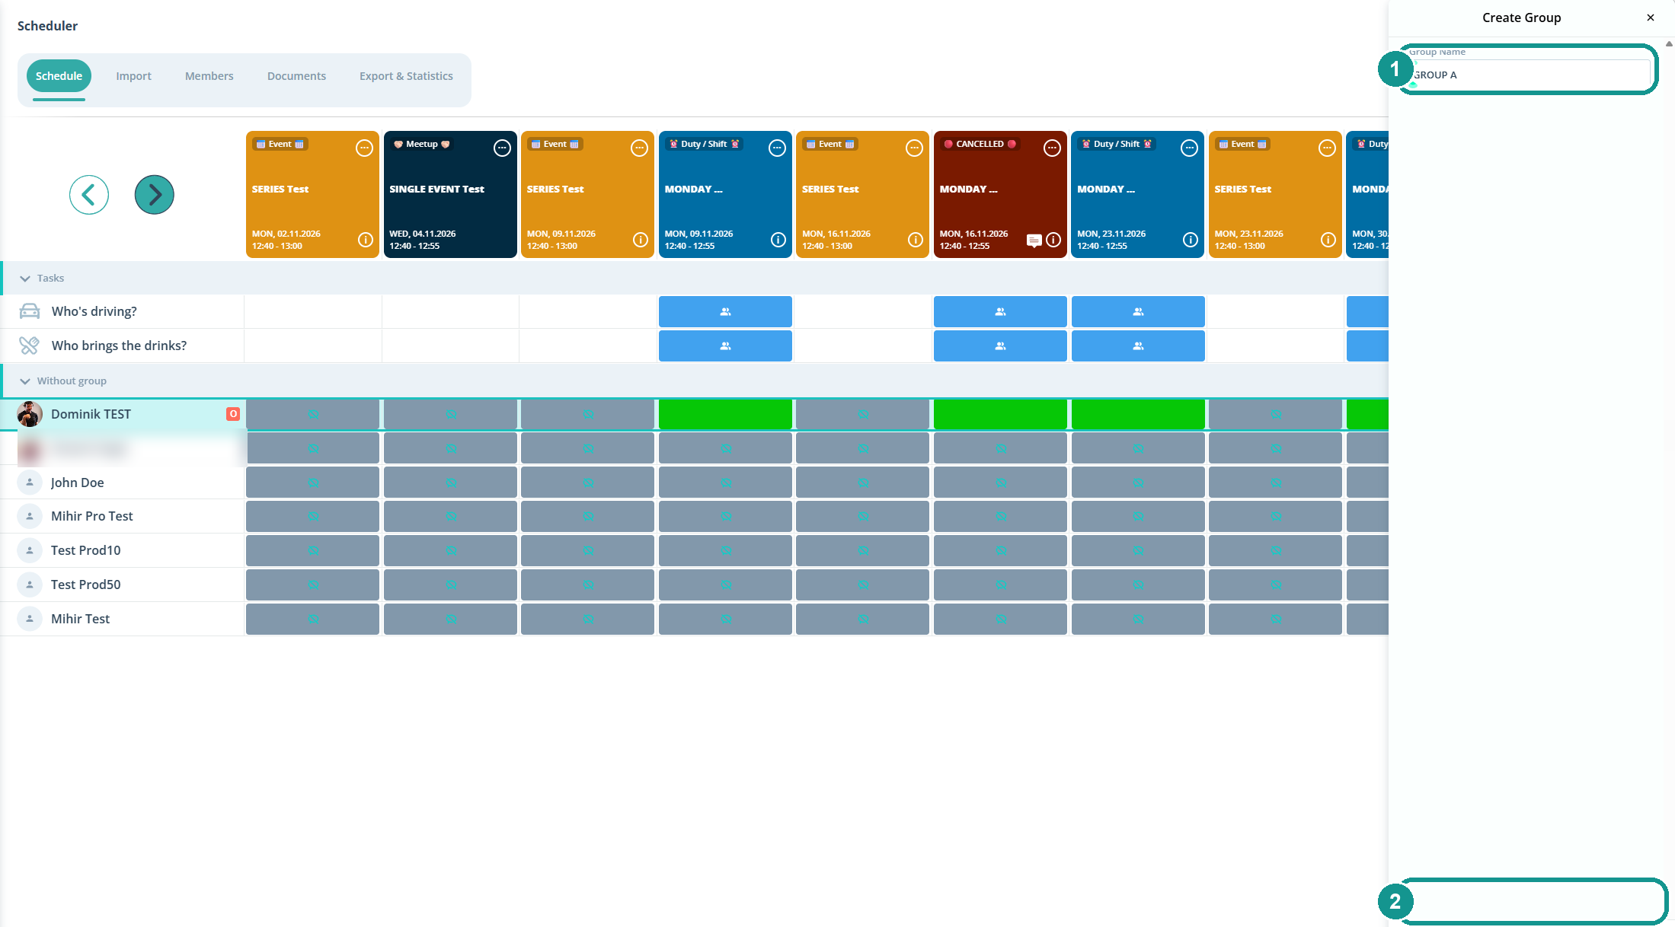Assign driver for 23.11.2026 Duty/Shift

[x=1138, y=311]
